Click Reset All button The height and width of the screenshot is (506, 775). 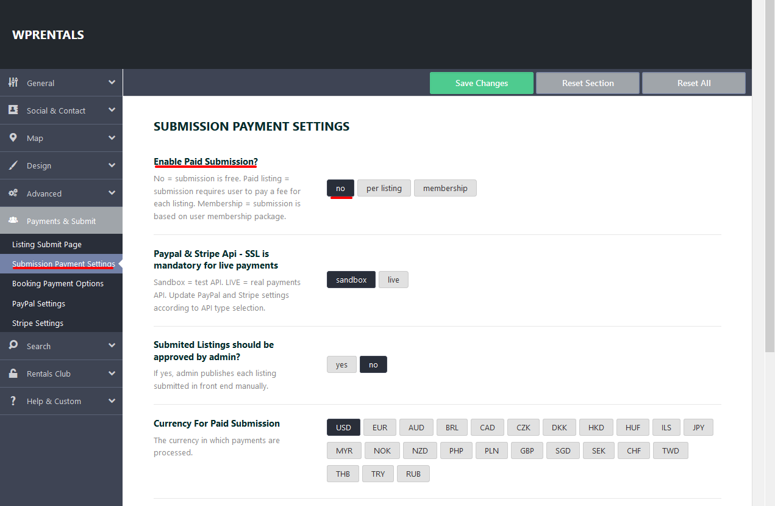click(694, 83)
